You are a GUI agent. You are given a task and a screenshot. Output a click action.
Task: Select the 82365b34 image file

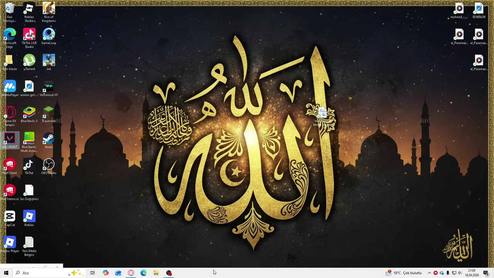479,10
